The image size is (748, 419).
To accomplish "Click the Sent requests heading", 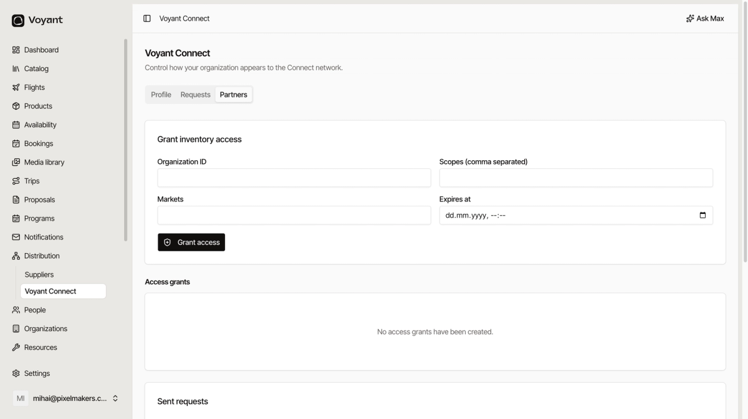I will [183, 402].
